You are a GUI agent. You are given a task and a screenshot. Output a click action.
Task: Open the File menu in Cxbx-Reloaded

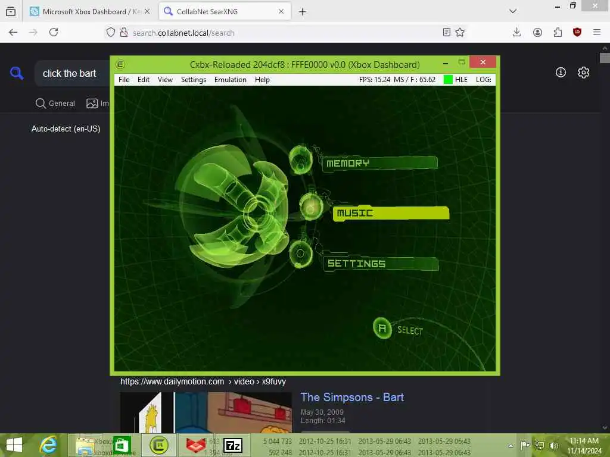point(124,80)
